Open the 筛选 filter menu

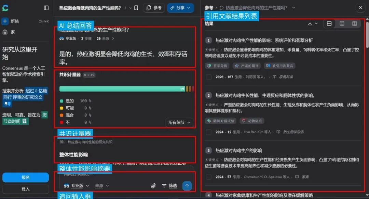point(169,186)
